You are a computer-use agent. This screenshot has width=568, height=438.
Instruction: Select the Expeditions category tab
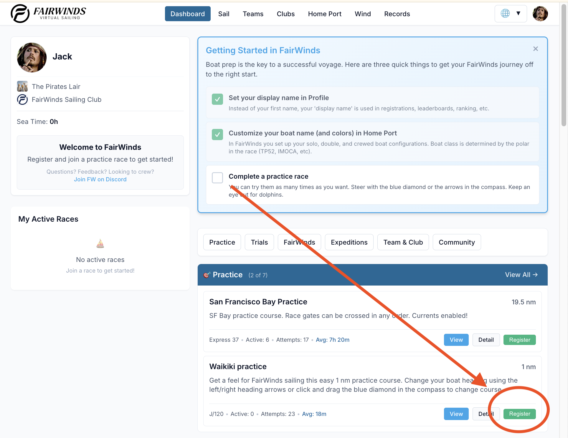pos(349,242)
